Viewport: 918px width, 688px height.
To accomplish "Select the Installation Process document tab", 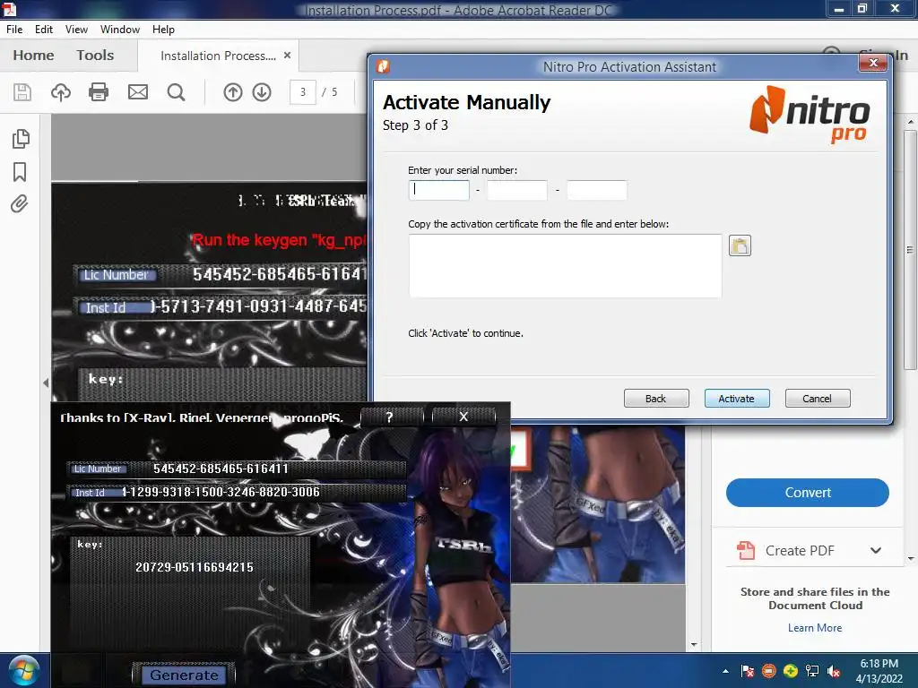I will tap(218, 56).
